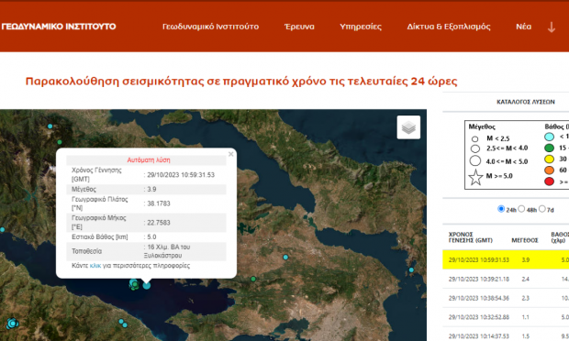
Task: Click the 'κλικ' link for more information
Action: coord(95,266)
